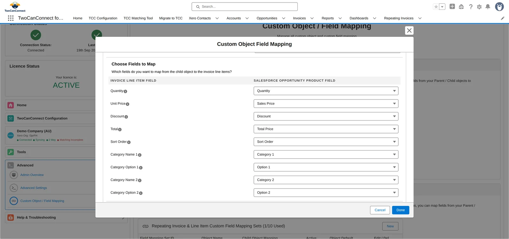Click the global Search field
The image size is (509, 239).
coord(245,7)
